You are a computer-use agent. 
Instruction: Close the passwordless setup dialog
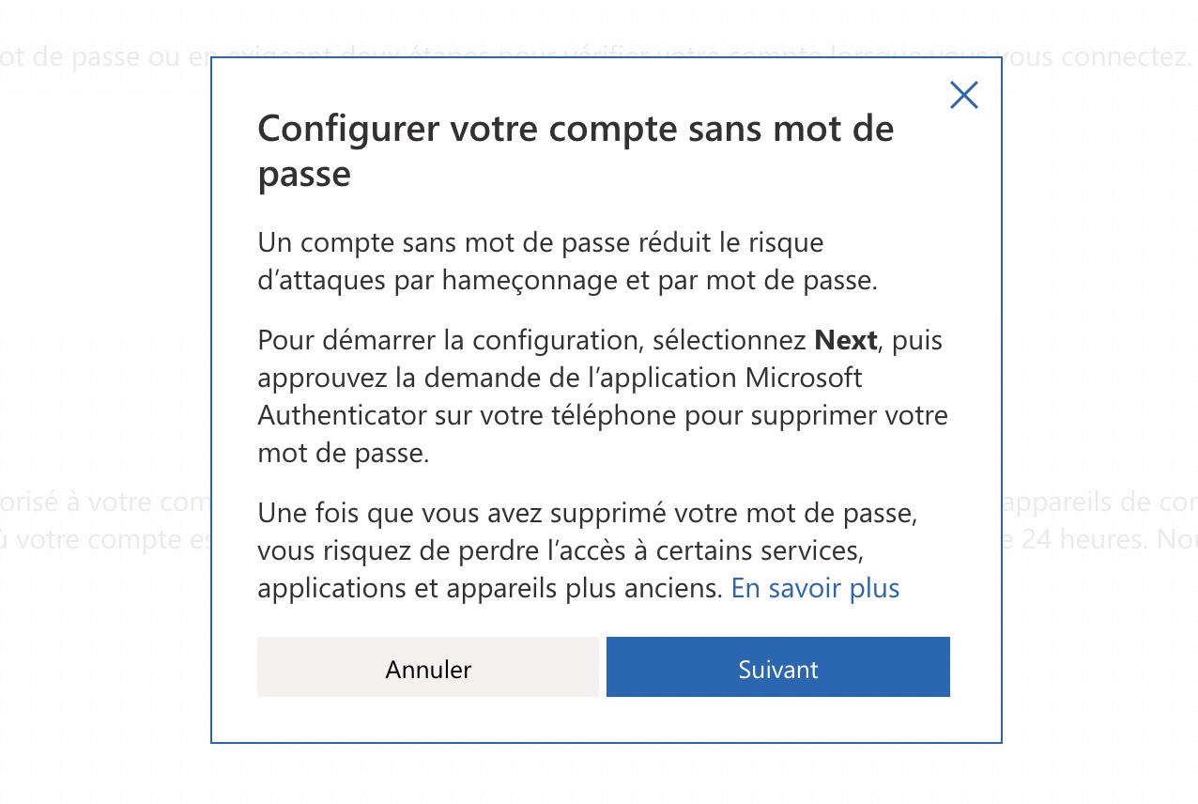coord(964,95)
